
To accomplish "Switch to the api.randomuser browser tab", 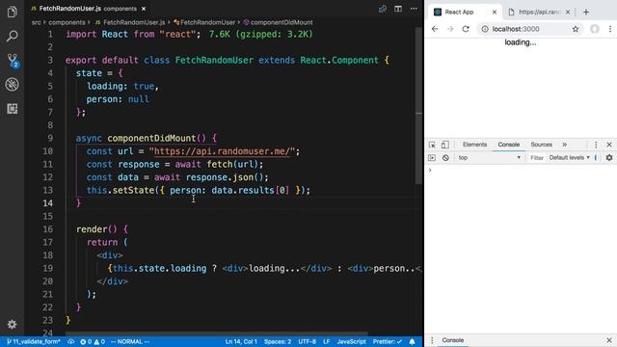I will coord(539,12).
